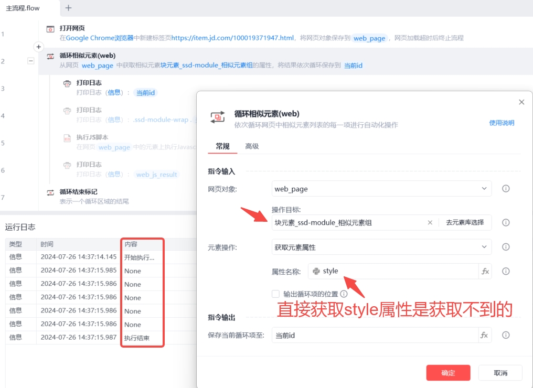Close the 循环相似元素 dialog

(521, 102)
